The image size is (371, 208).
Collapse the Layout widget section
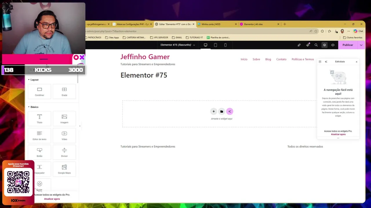pos(33,80)
